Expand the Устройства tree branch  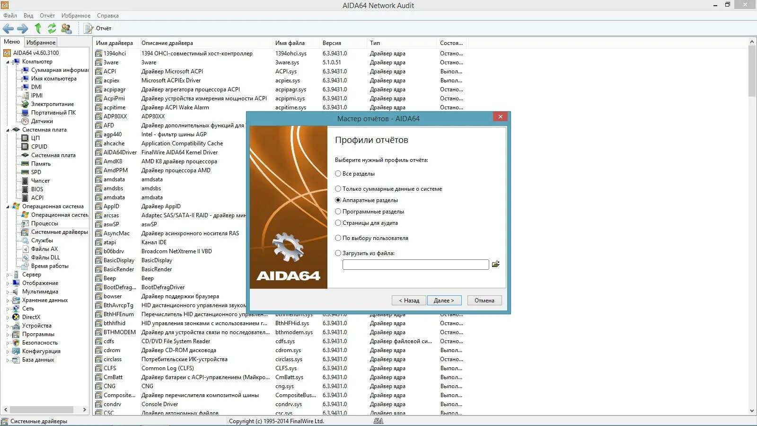click(x=8, y=326)
